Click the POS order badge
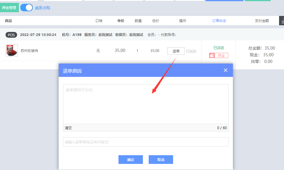The height and width of the screenshot is (170, 284). tap(11, 35)
